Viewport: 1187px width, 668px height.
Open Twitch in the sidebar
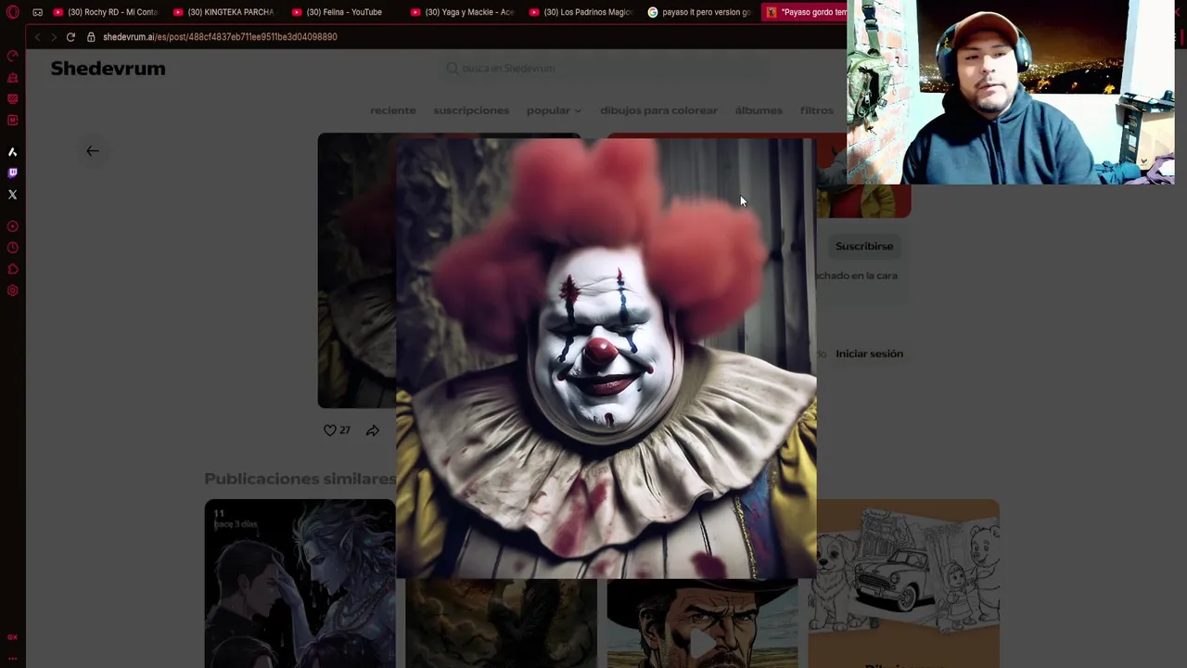coord(12,173)
